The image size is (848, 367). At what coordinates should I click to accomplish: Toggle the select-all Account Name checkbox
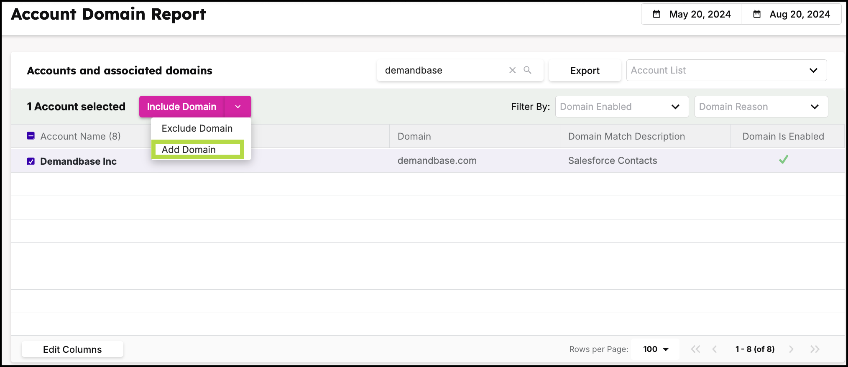(31, 136)
